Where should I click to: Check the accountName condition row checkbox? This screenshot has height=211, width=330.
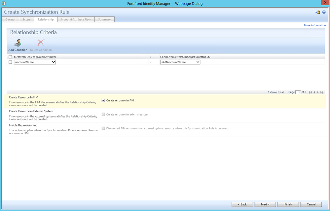click(10, 62)
